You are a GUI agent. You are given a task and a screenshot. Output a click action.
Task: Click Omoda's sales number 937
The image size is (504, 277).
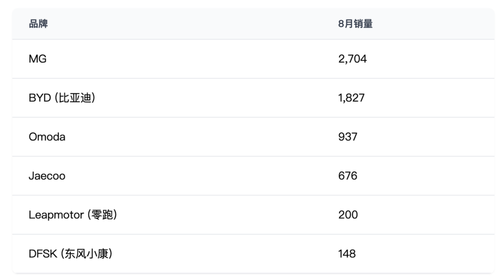coord(348,137)
